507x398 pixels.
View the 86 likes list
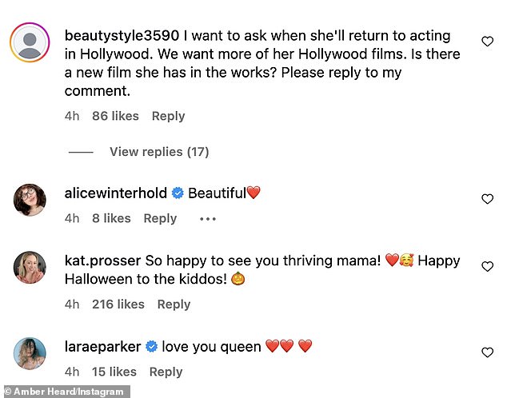tap(115, 116)
